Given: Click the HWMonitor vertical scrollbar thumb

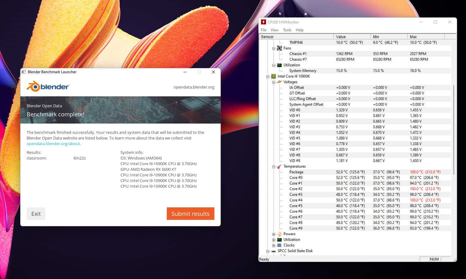Looking at the screenshot, I should click(453, 129).
